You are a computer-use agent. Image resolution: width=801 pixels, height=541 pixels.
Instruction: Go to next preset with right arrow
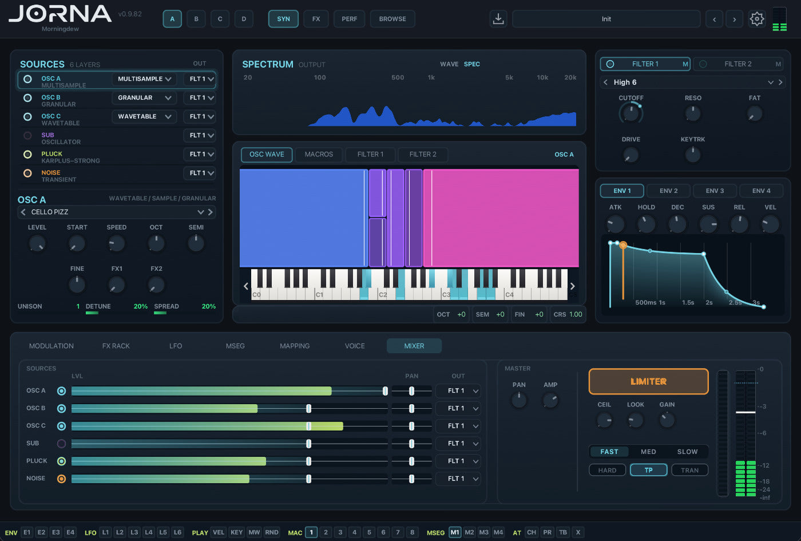[x=735, y=19]
